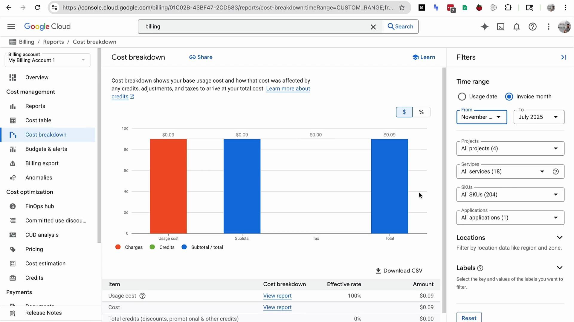Open the From month dropdown
Image resolution: width=574 pixels, height=322 pixels.
482,117
